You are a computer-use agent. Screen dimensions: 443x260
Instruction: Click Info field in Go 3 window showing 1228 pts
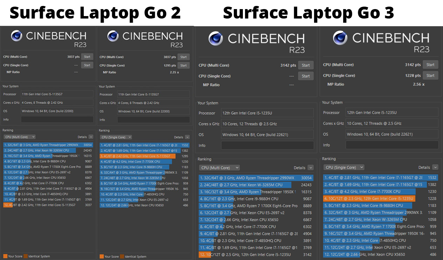(392, 145)
